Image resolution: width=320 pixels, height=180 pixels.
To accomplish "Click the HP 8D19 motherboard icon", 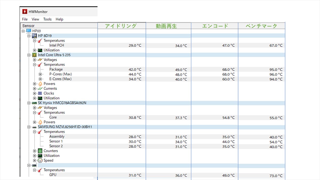I will (x=34, y=36).
